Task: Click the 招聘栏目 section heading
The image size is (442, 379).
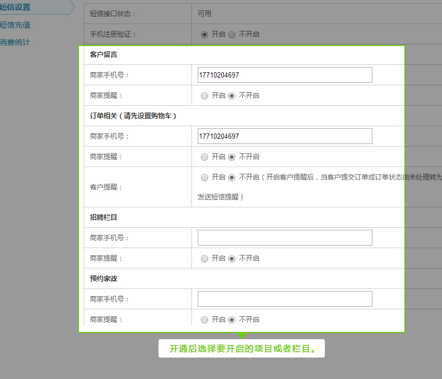Action: click(104, 217)
